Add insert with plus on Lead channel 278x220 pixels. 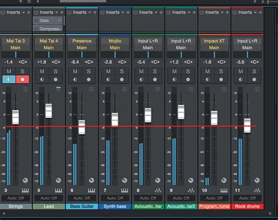tap(62, 12)
